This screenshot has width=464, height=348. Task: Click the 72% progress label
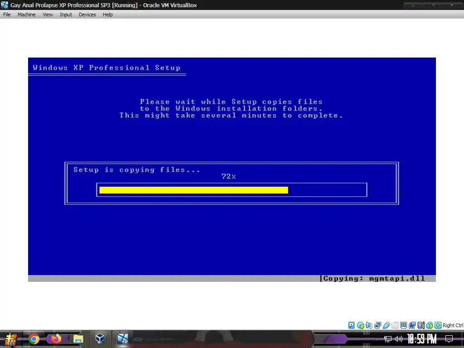click(228, 177)
